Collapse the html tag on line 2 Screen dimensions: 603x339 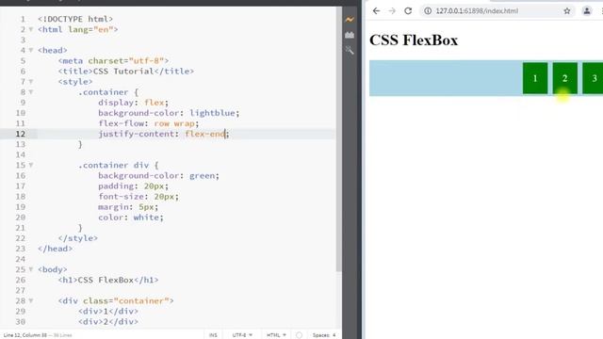[31, 29]
